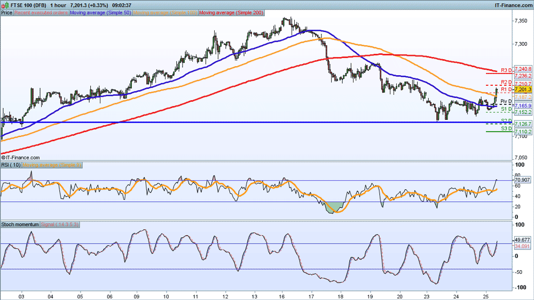Click the 7,236.2 price tag
The width and height of the screenshot is (534, 300).
click(523, 76)
